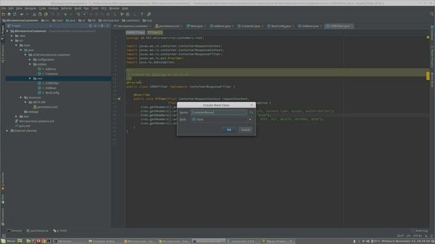
Task: Open the Refactor menu
Action: click(67, 8)
